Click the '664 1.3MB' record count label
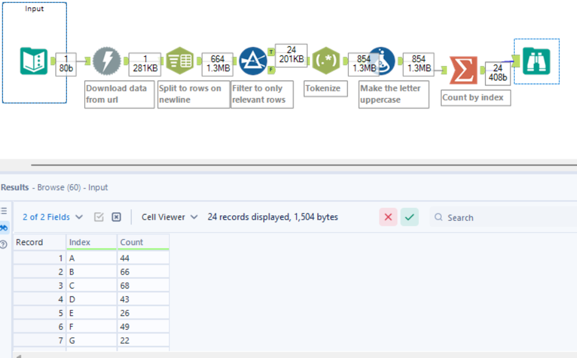Screen dimensions: 577x358 (x=218, y=63)
